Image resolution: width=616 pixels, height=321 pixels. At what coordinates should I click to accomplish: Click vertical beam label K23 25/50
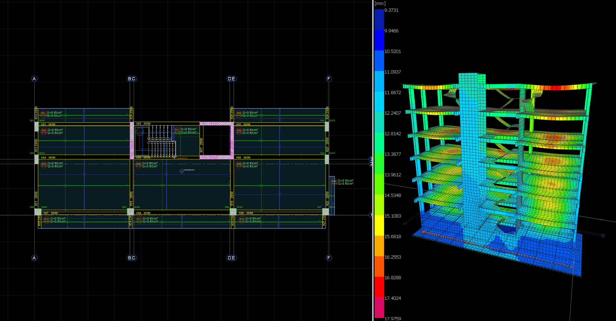point(327,145)
